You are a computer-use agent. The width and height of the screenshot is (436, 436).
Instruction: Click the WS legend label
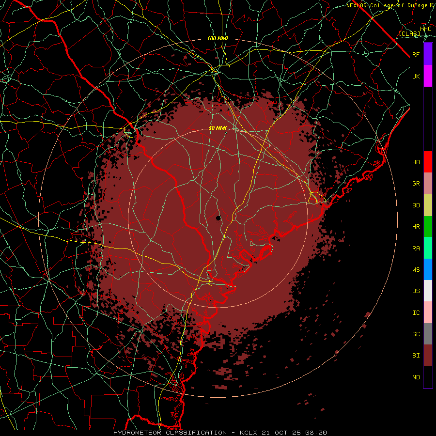click(416, 270)
